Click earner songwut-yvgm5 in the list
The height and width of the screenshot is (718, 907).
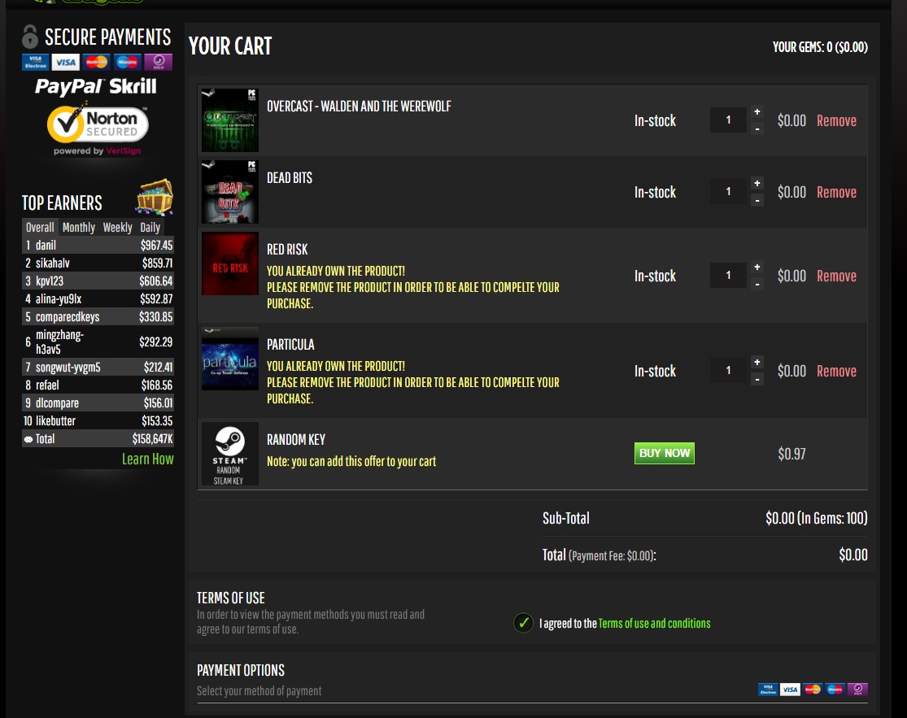(98, 367)
